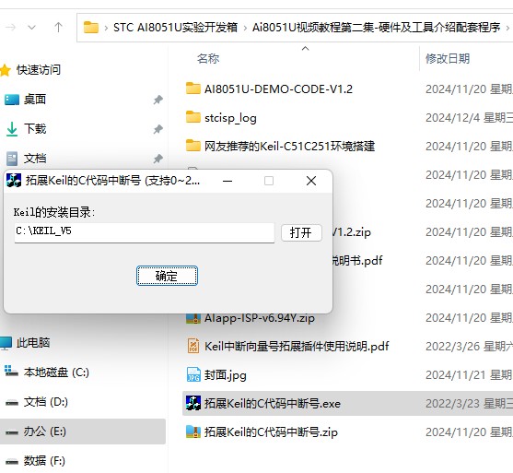Open 办公 (E:) drive
This screenshot has height=473, width=513.
pos(45,432)
